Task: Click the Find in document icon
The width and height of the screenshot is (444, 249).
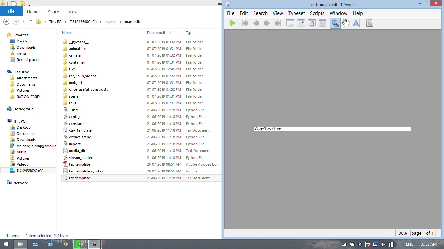Action: click(x=370, y=23)
